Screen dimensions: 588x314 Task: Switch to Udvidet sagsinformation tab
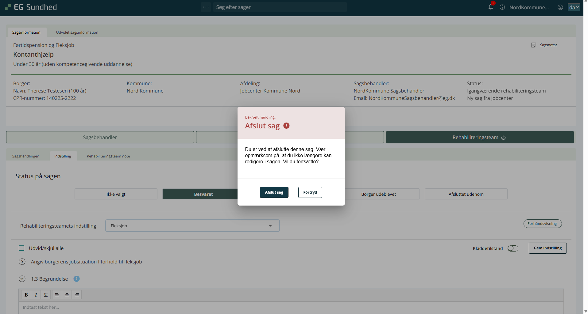[77, 32]
